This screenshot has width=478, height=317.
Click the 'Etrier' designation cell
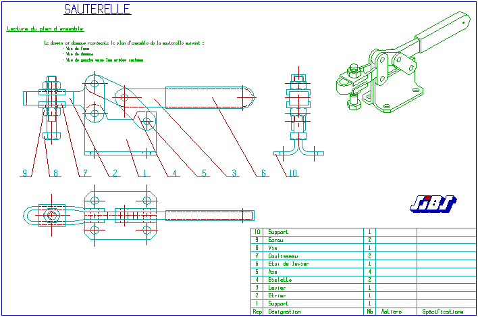tap(277, 296)
